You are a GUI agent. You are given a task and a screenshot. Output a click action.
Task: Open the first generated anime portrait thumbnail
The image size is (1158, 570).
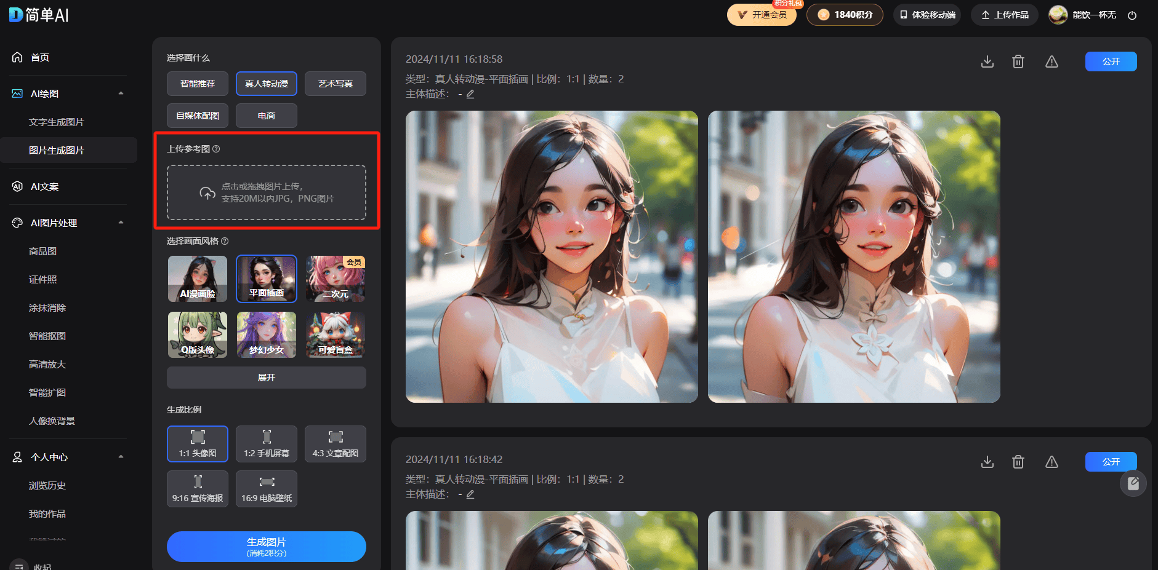tap(552, 256)
